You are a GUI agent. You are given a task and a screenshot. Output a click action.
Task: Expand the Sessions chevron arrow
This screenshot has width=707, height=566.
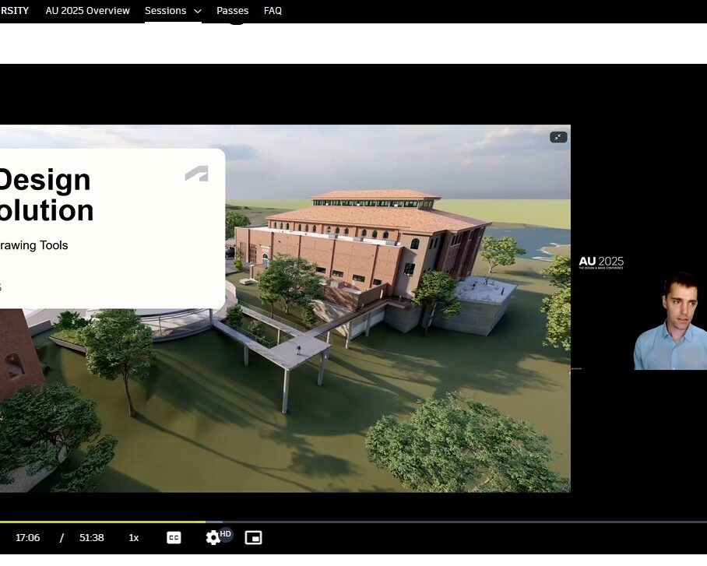(x=197, y=12)
